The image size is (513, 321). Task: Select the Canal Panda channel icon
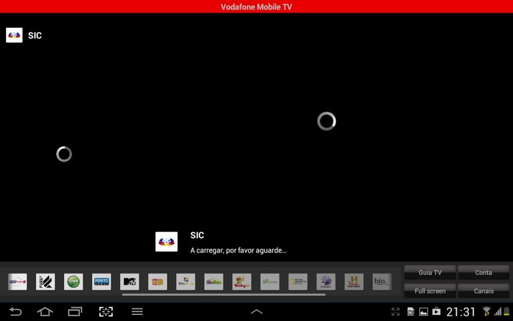pyautogui.click(x=186, y=281)
